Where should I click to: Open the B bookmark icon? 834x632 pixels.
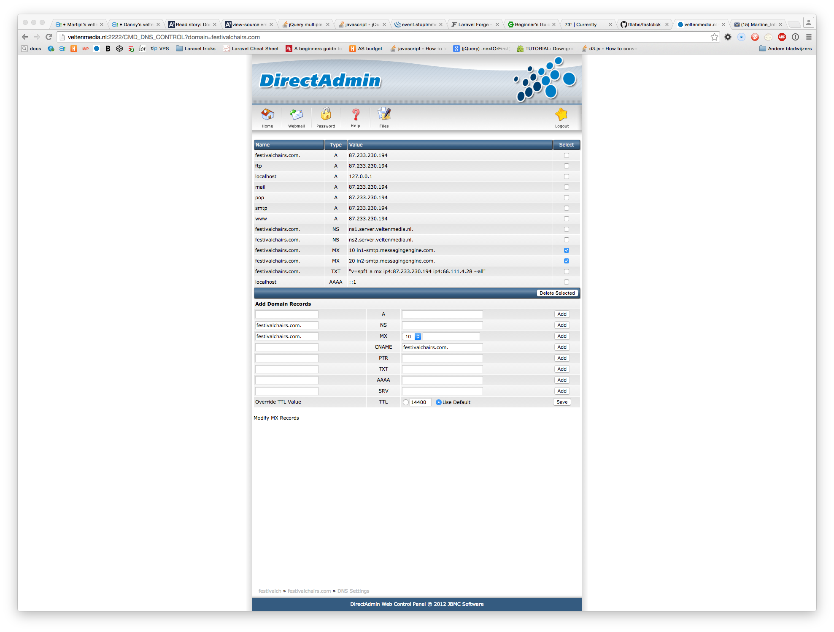[108, 49]
